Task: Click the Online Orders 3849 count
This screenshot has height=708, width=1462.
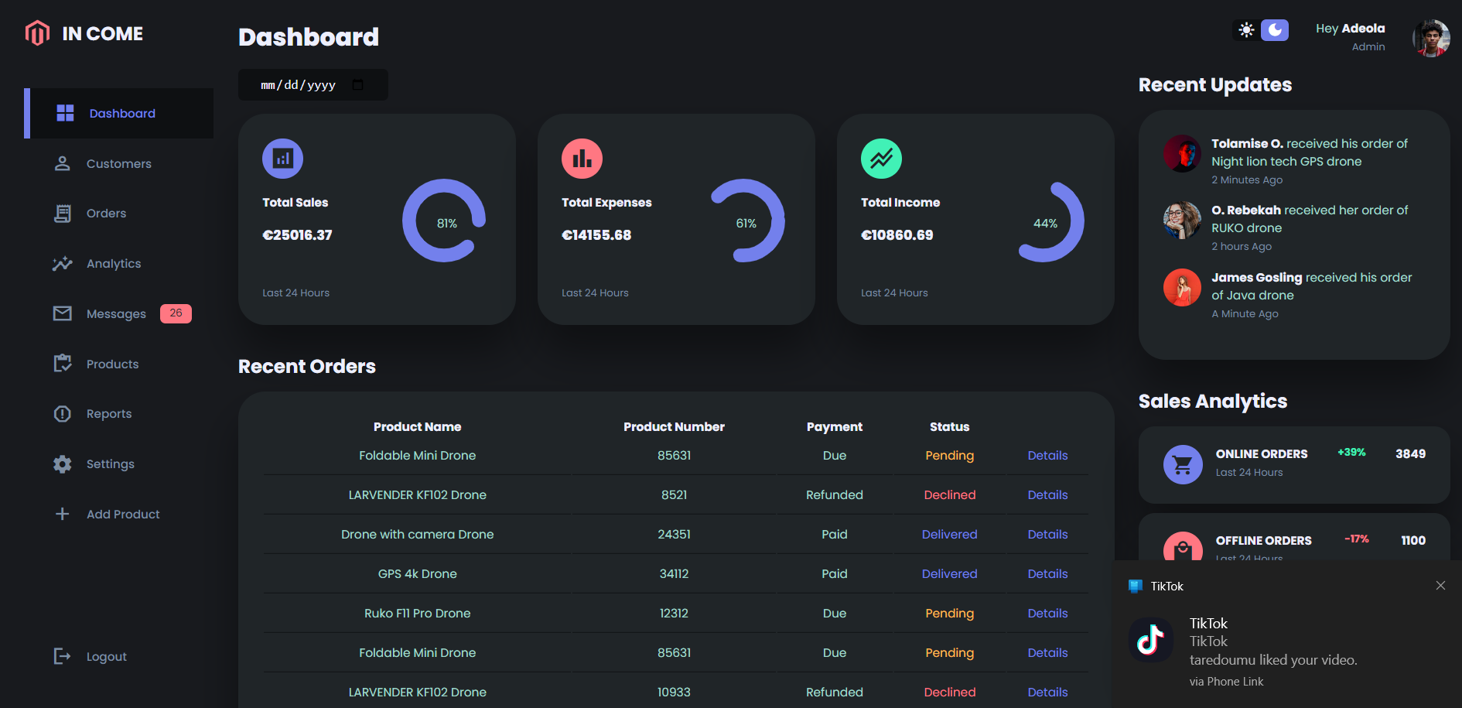Action: tap(1410, 454)
